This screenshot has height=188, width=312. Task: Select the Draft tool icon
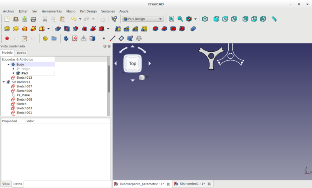point(173,29)
